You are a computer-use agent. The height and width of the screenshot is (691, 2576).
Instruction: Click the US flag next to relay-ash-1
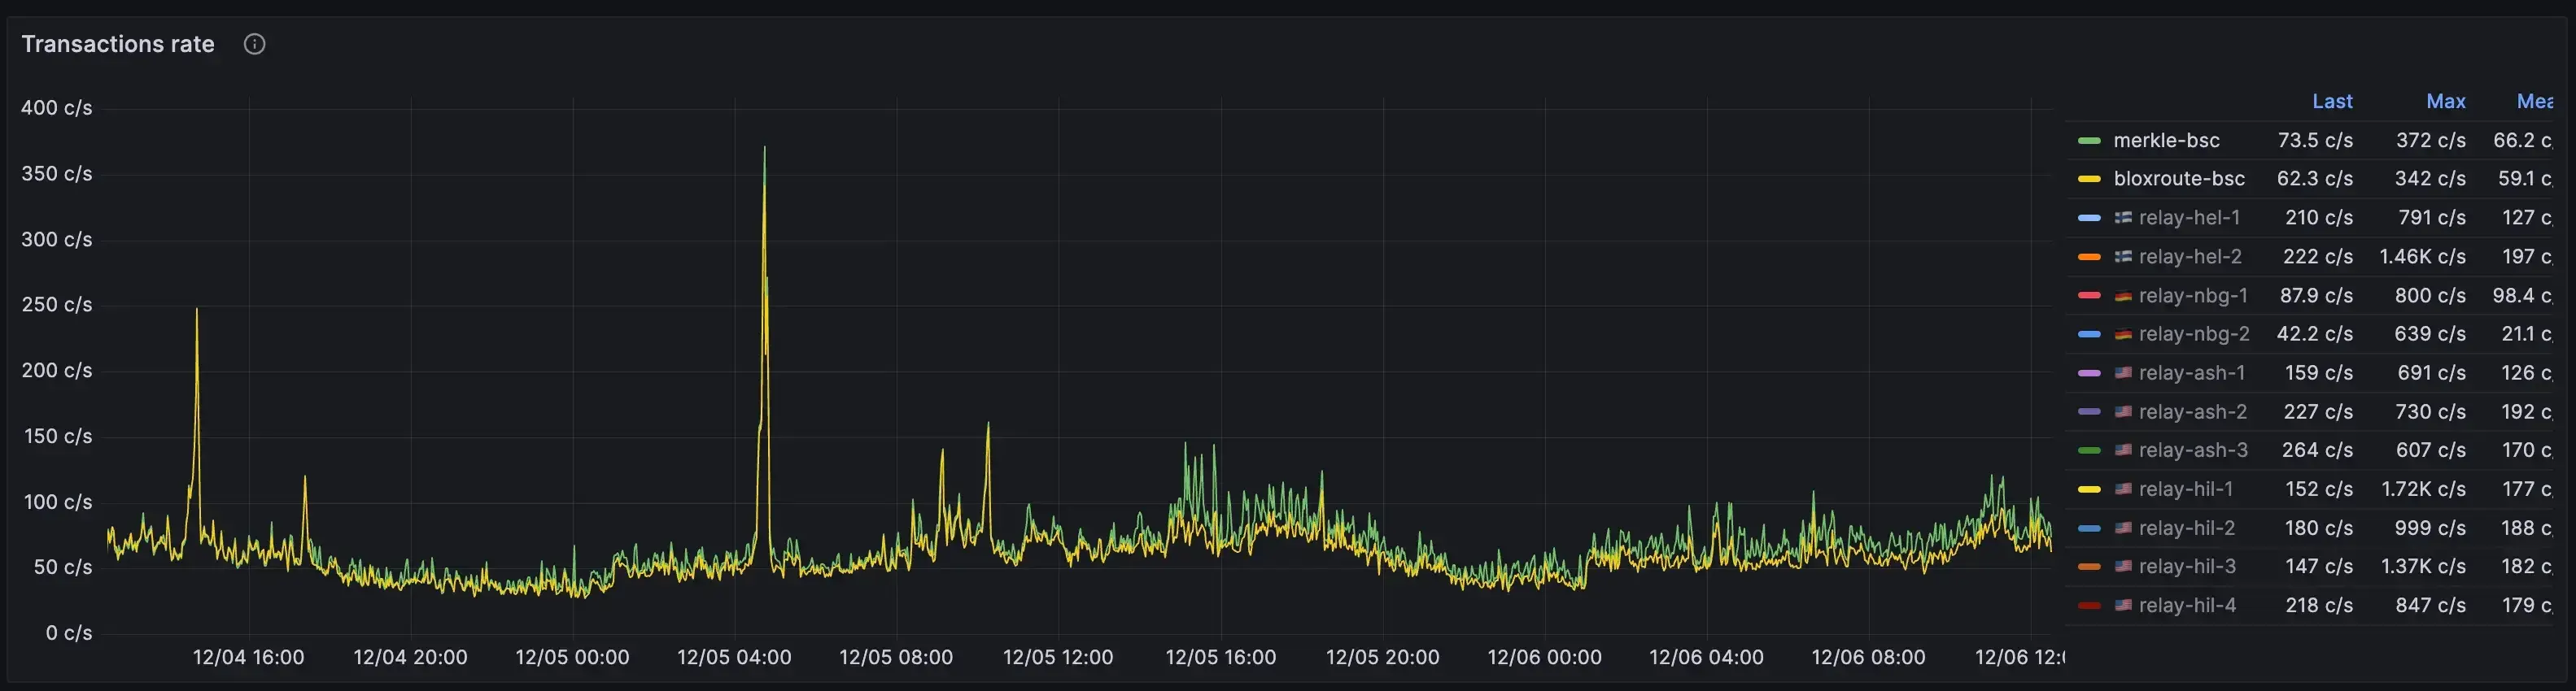[x=2123, y=372]
